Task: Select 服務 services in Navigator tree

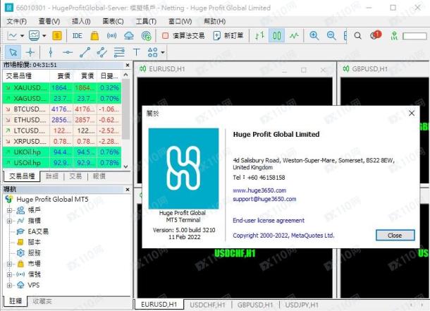Action: tap(34, 253)
